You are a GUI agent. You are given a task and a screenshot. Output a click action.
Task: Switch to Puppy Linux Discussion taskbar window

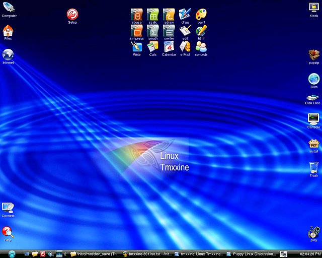tap(252, 254)
